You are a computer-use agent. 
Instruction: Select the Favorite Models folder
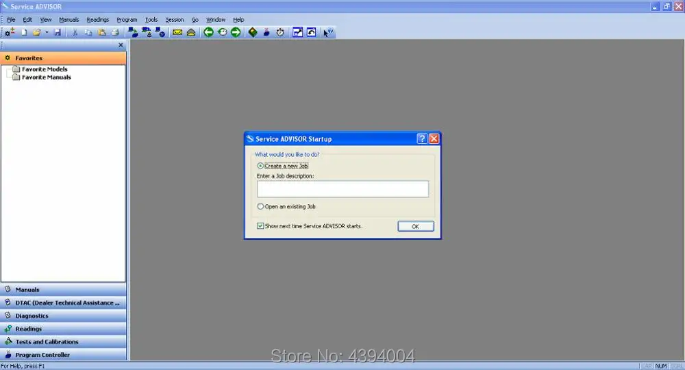pos(40,69)
